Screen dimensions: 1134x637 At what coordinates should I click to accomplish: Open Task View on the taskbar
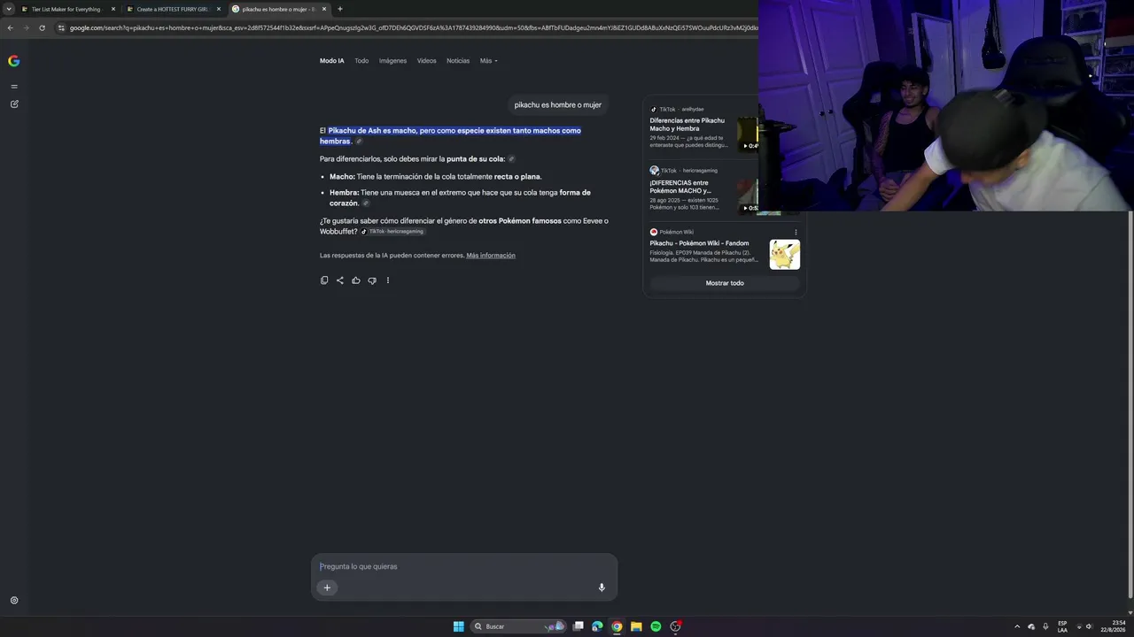coord(579,626)
